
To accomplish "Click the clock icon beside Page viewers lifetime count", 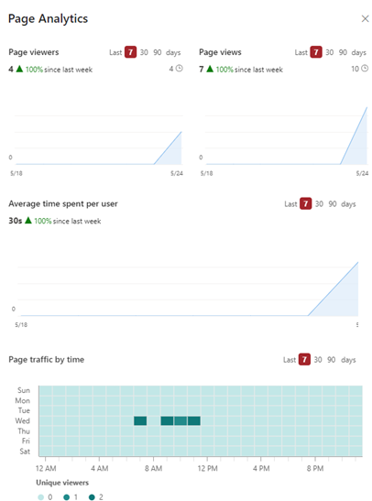I will pyautogui.click(x=180, y=69).
